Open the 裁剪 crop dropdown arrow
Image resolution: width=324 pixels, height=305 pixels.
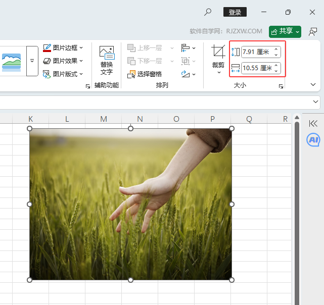219,73
